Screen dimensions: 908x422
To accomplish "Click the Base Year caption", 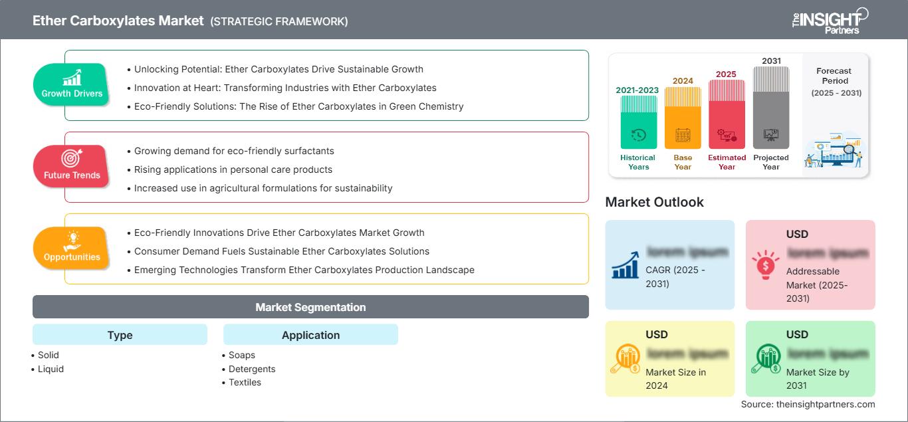I will click(x=683, y=162).
